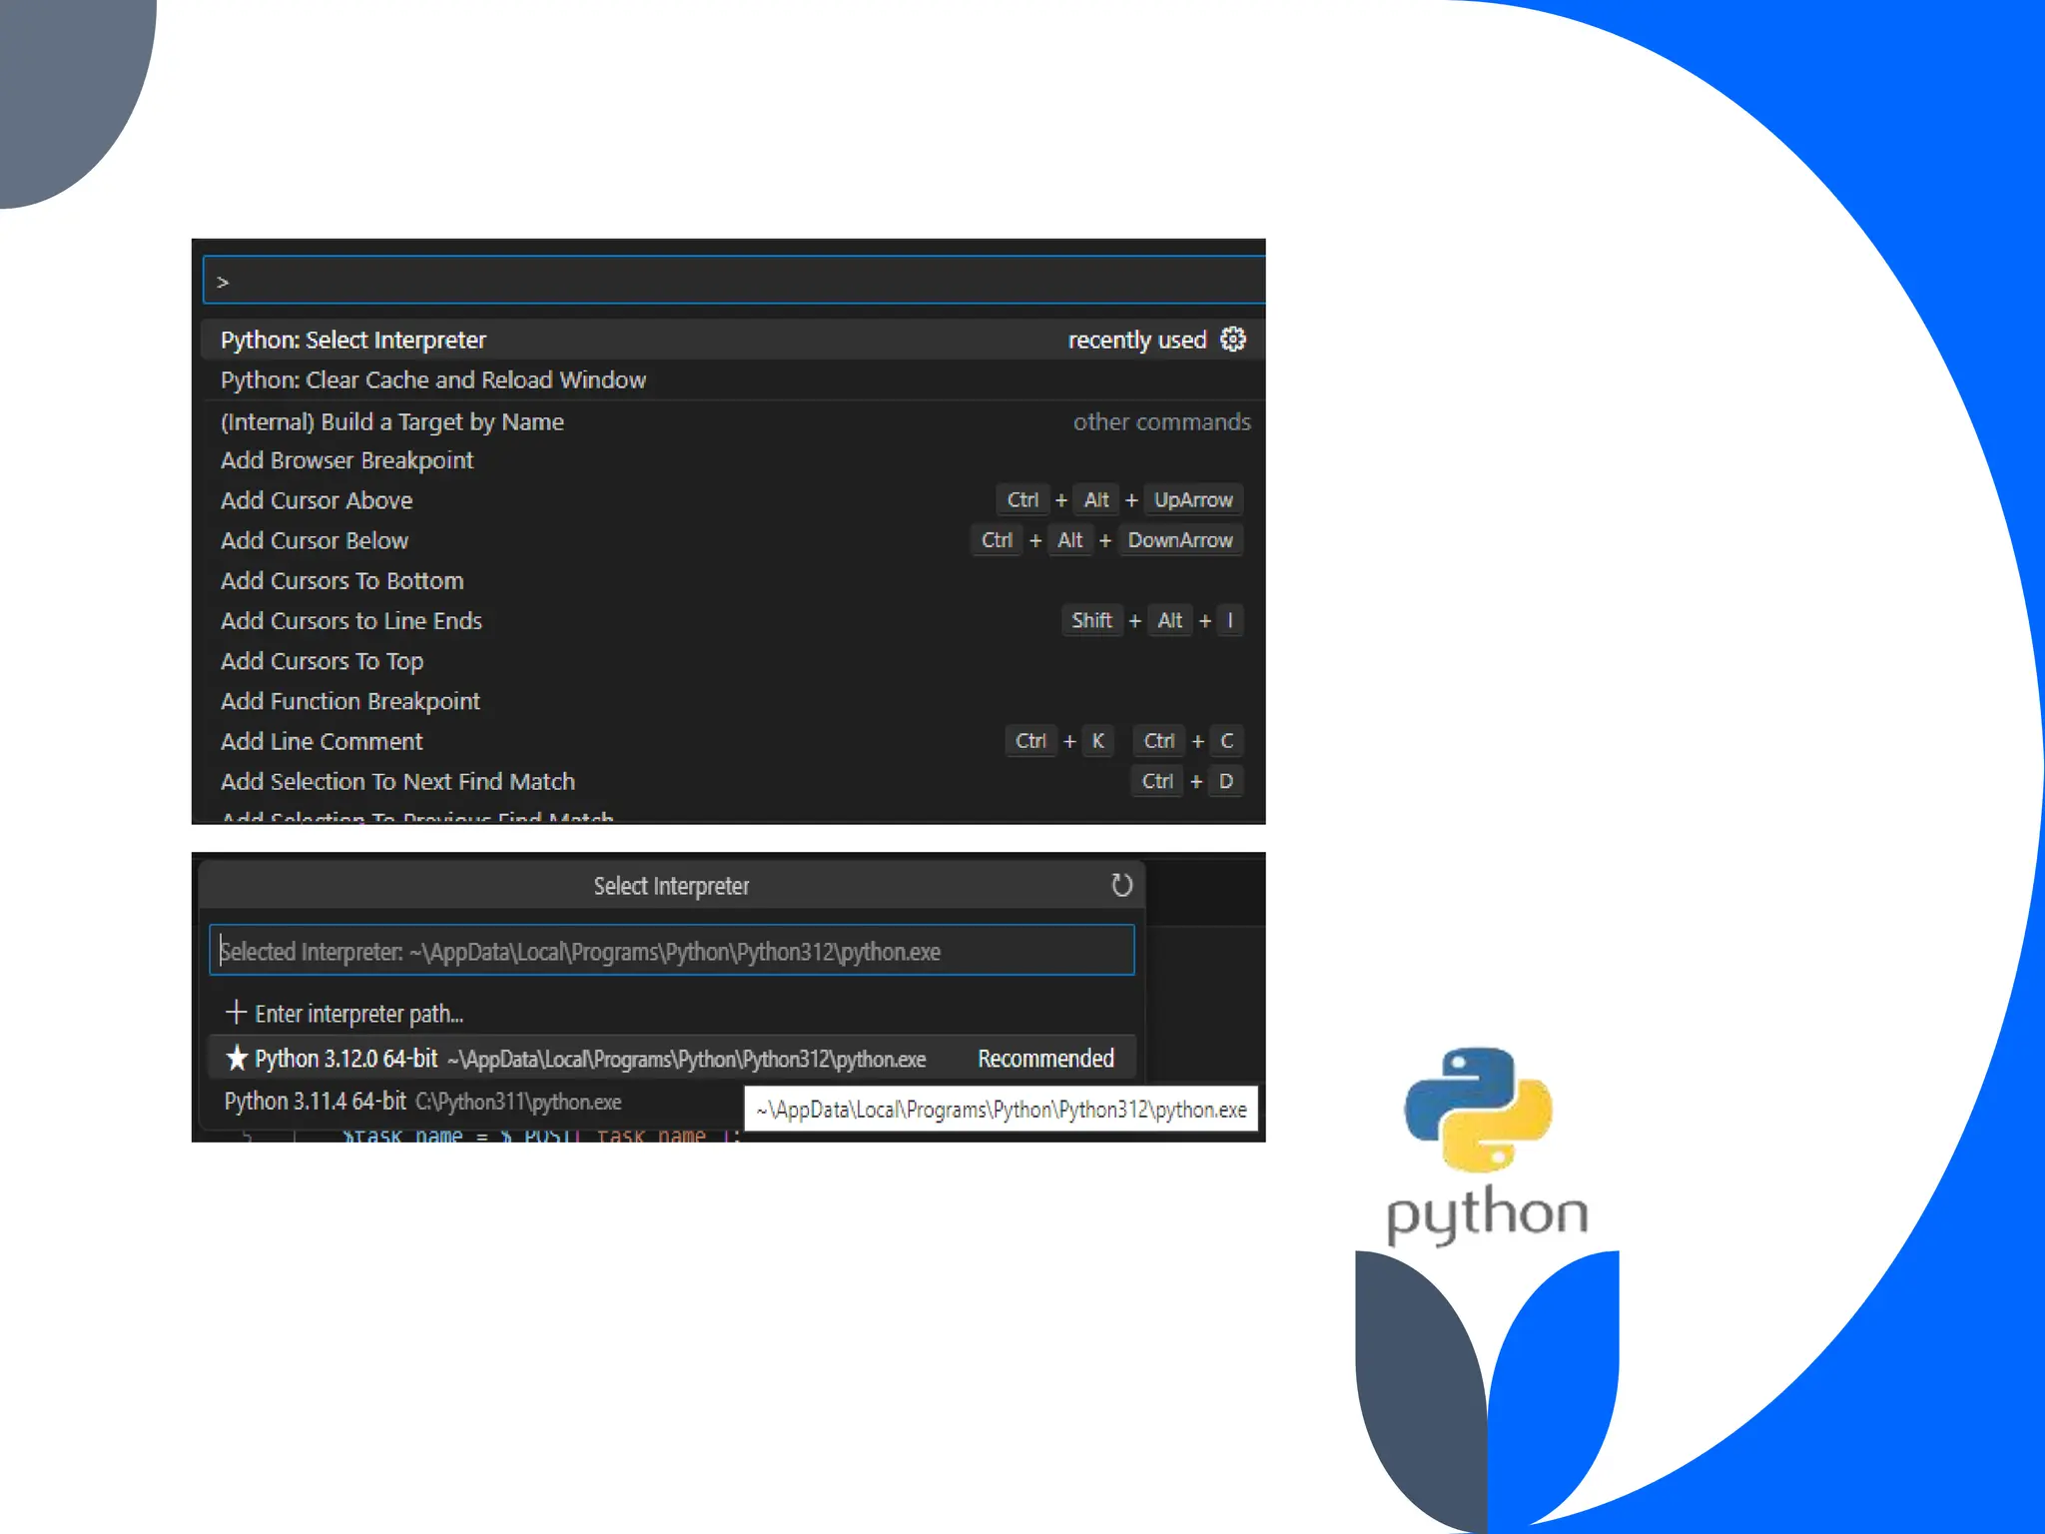The width and height of the screenshot is (2045, 1534).
Task: Click the refresh icon in Select Interpreter
Action: [1121, 885]
